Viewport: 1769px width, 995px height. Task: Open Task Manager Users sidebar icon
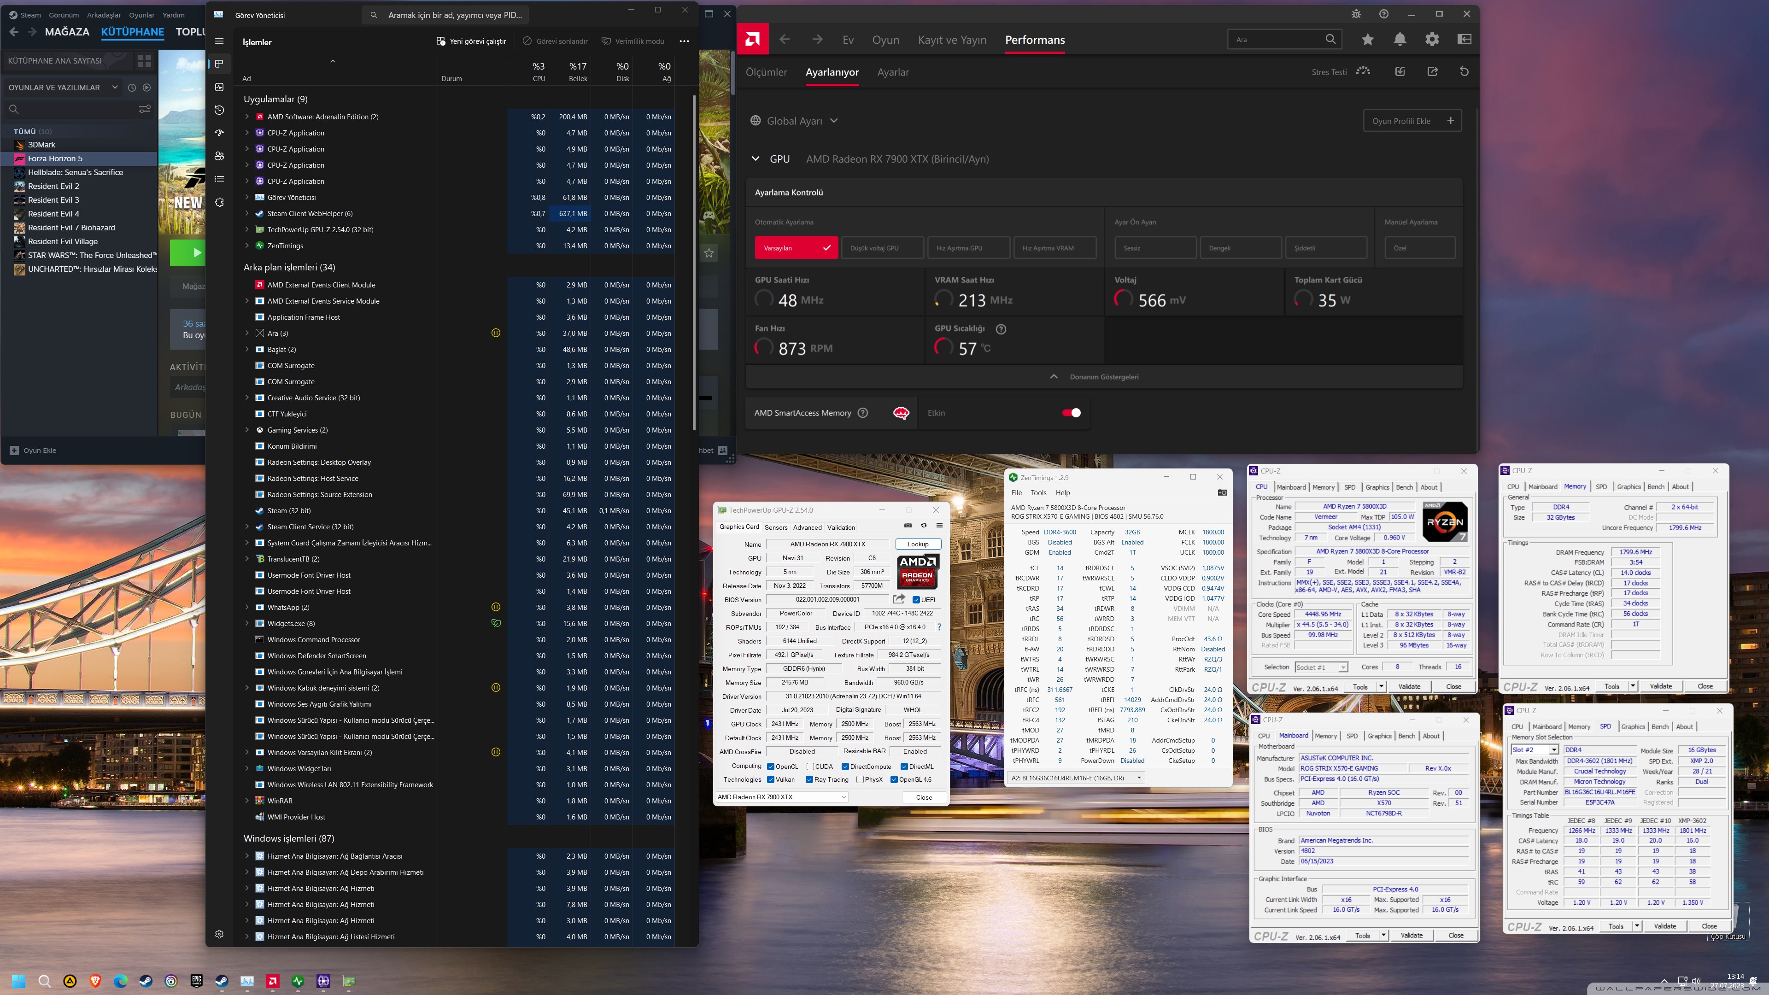tap(219, 156)
